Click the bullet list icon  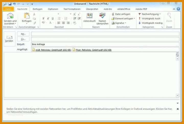[59, 19]
